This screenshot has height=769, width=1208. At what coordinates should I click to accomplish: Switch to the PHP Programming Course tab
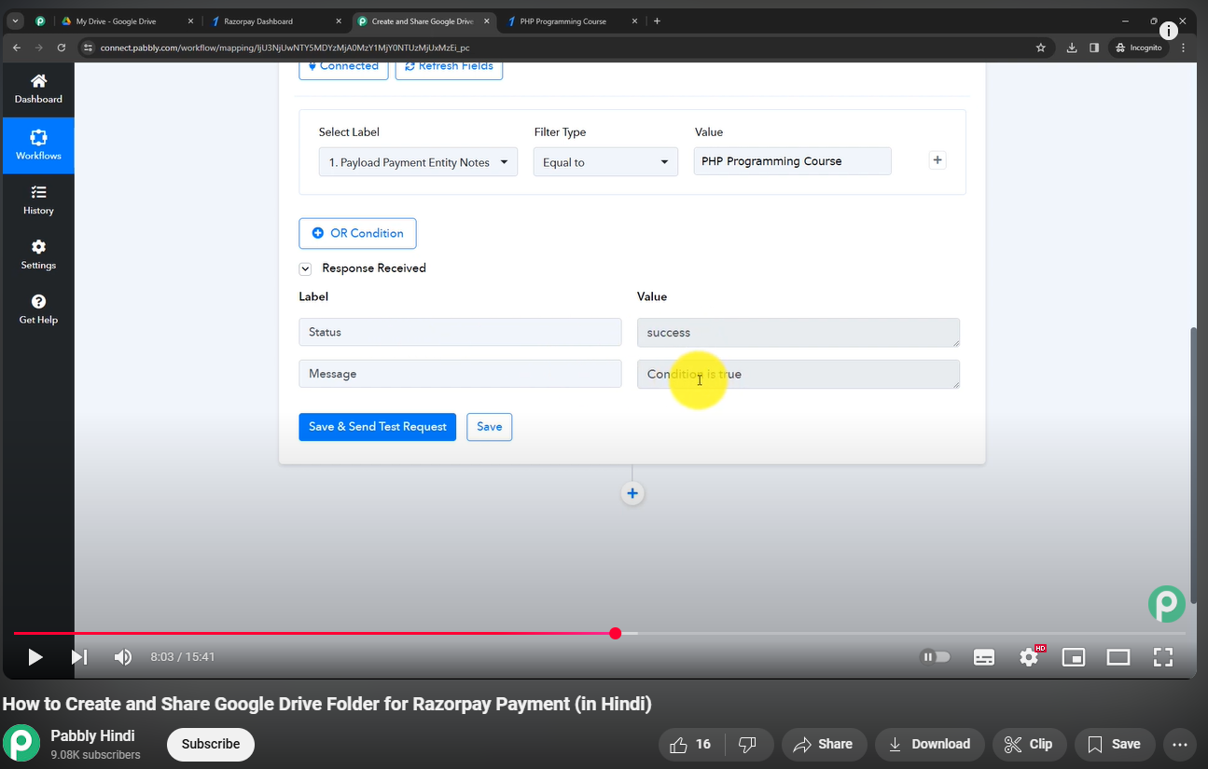[573, 21]
